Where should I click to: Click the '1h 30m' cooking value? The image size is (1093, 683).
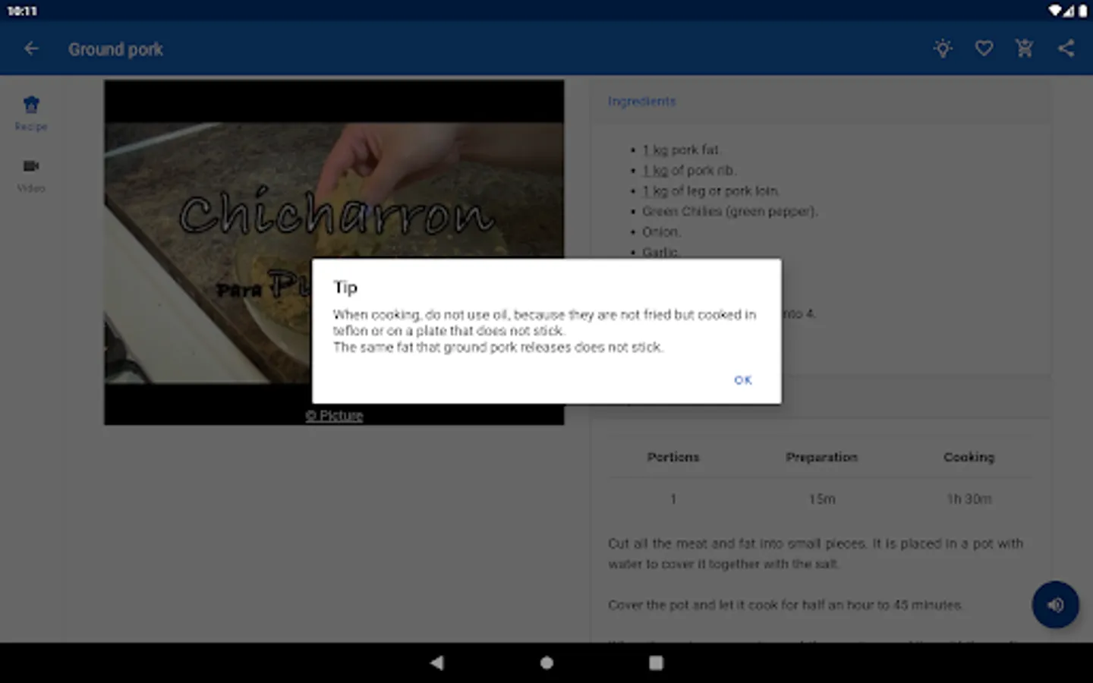pos(969,499)
